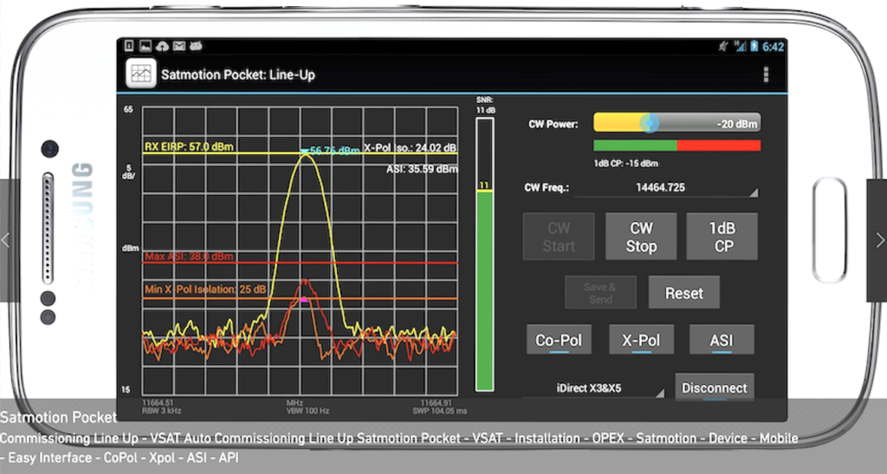Image resolution: width=887 pixels, height=474 pixels.
Task: Click the CW Start button
Action: (x=559, y=237)
